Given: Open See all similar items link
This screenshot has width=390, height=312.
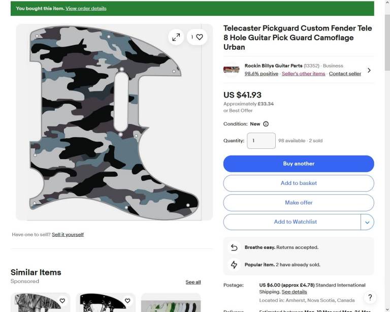Looking at the screenshot, I should [193, 282].
